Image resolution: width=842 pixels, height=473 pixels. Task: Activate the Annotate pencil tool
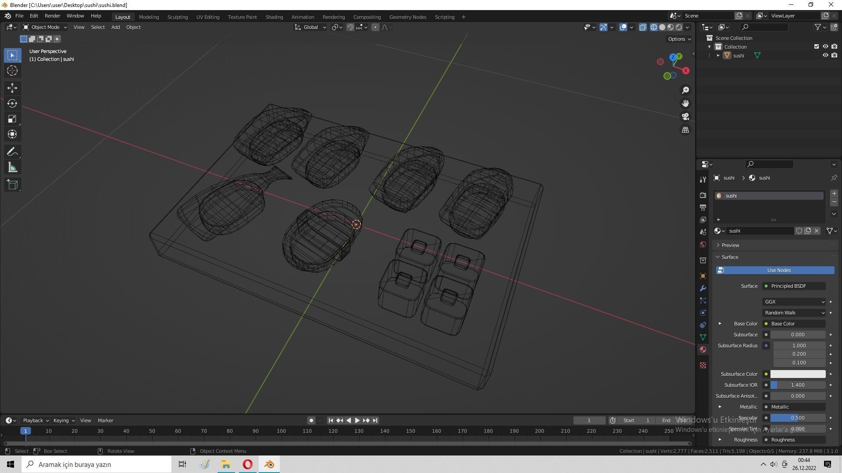tap(12, 152)
